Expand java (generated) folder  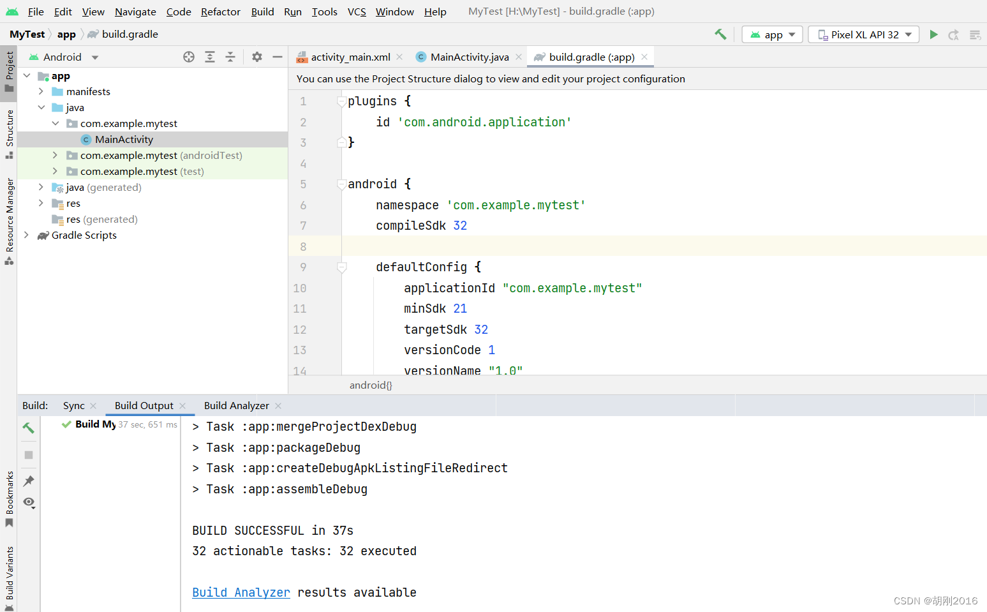[x=41, y=188]
